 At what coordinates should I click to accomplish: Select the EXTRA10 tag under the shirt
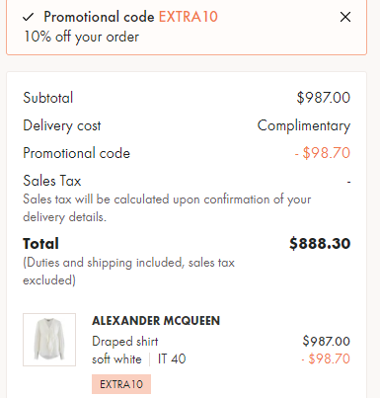click(x=121, y=384)
